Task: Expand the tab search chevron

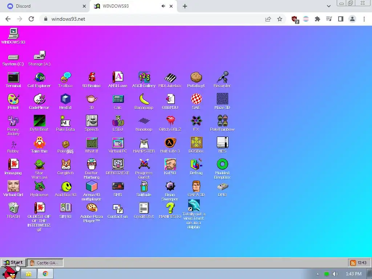Action: pyautogui.click(x=328, y=6)
